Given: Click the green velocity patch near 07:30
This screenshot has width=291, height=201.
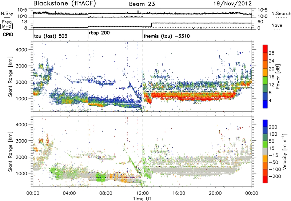Looking at the screenshot, I should [100, 177].
